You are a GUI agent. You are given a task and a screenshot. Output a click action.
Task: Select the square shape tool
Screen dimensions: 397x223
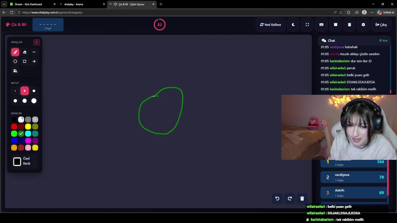click(x=25, y=61)
